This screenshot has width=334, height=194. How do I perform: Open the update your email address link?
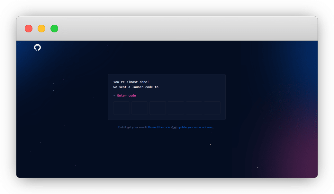tap(195, 127)
